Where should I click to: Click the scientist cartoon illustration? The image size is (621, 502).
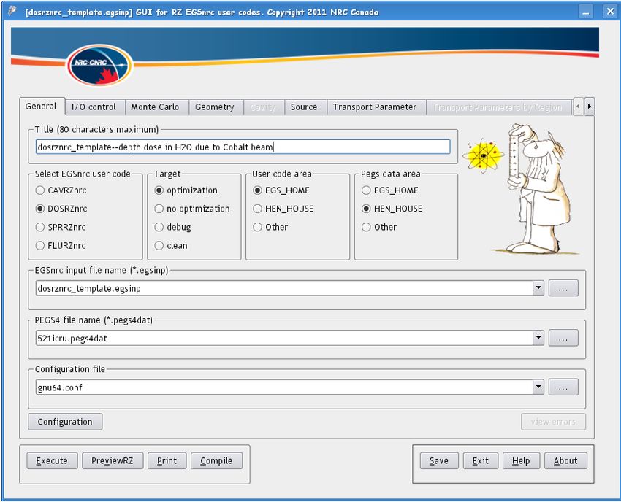[536, 188]
